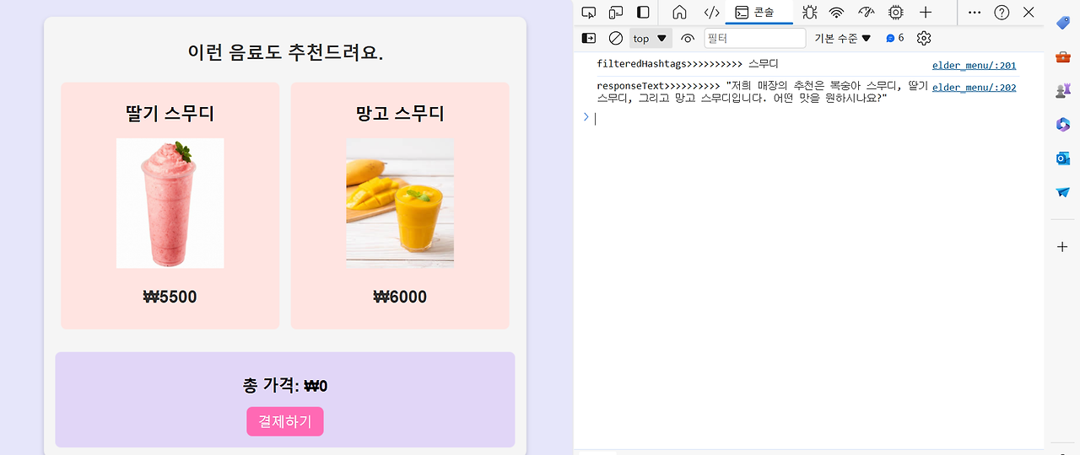The width and height of the screenshot is (1080, 455).
Task: Open the DevTools Welcome home tab
Action: (x=679, y=13)
